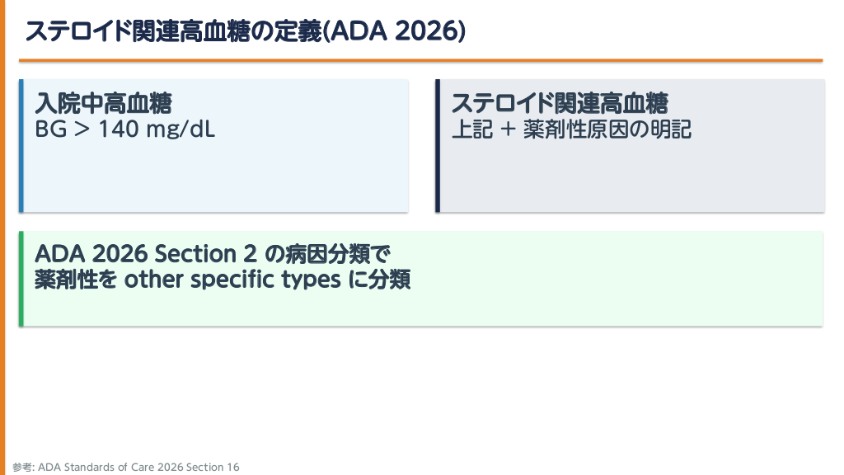Select the blue accent bar of left card
Screen dimensions: 844x475
[x=21, y=145]
